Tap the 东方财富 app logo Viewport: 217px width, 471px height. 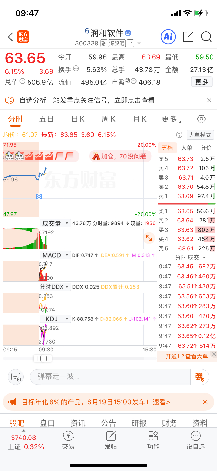pos(23,37)
